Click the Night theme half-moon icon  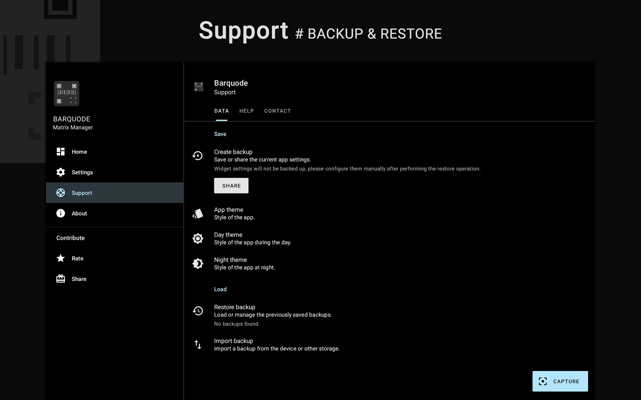[x=198, y=263]
